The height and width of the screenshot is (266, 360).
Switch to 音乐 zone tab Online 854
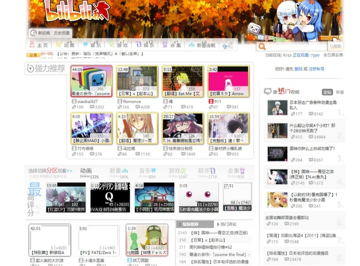point(147,173)
